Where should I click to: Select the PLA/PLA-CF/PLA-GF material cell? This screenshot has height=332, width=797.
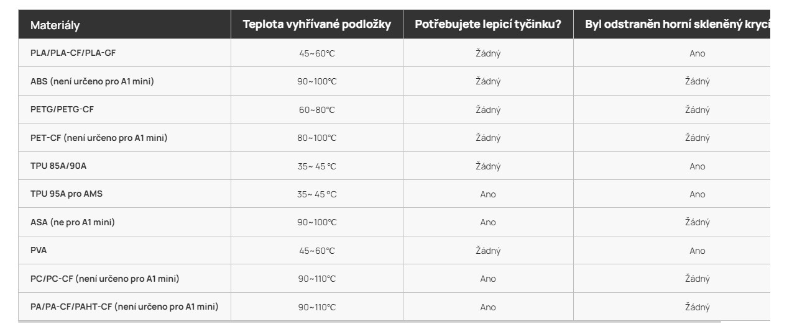click(x=73, y=53)
